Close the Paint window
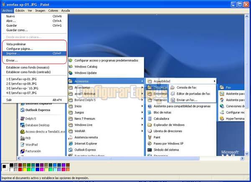The image size is (251, 182). [246, 5]
